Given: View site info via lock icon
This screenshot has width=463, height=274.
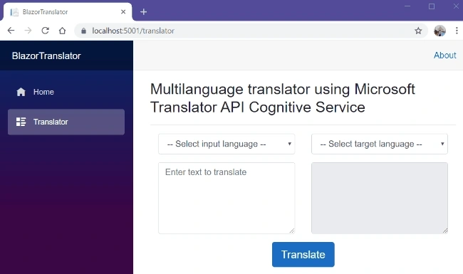Looking at the screenshot, I should (x=83, y=31).
